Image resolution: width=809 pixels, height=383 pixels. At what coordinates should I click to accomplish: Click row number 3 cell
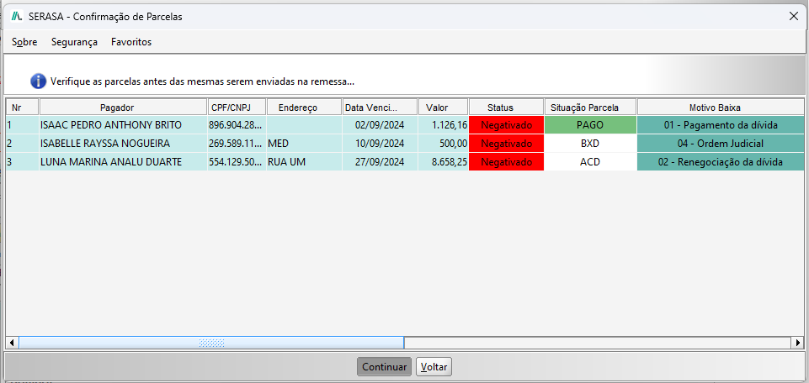[22, 162]
